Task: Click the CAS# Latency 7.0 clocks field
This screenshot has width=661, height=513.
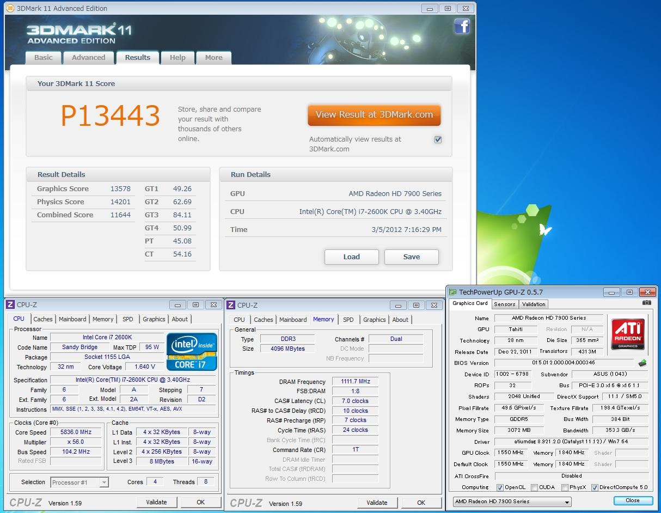Action: 355,401
